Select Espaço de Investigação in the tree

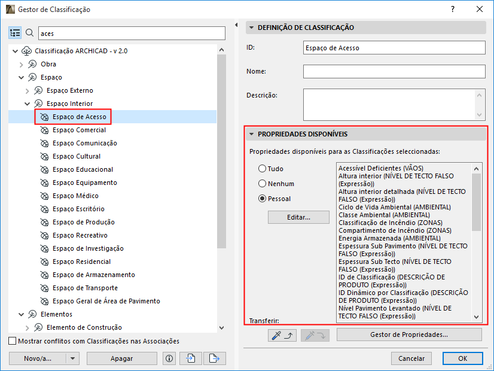88,248
